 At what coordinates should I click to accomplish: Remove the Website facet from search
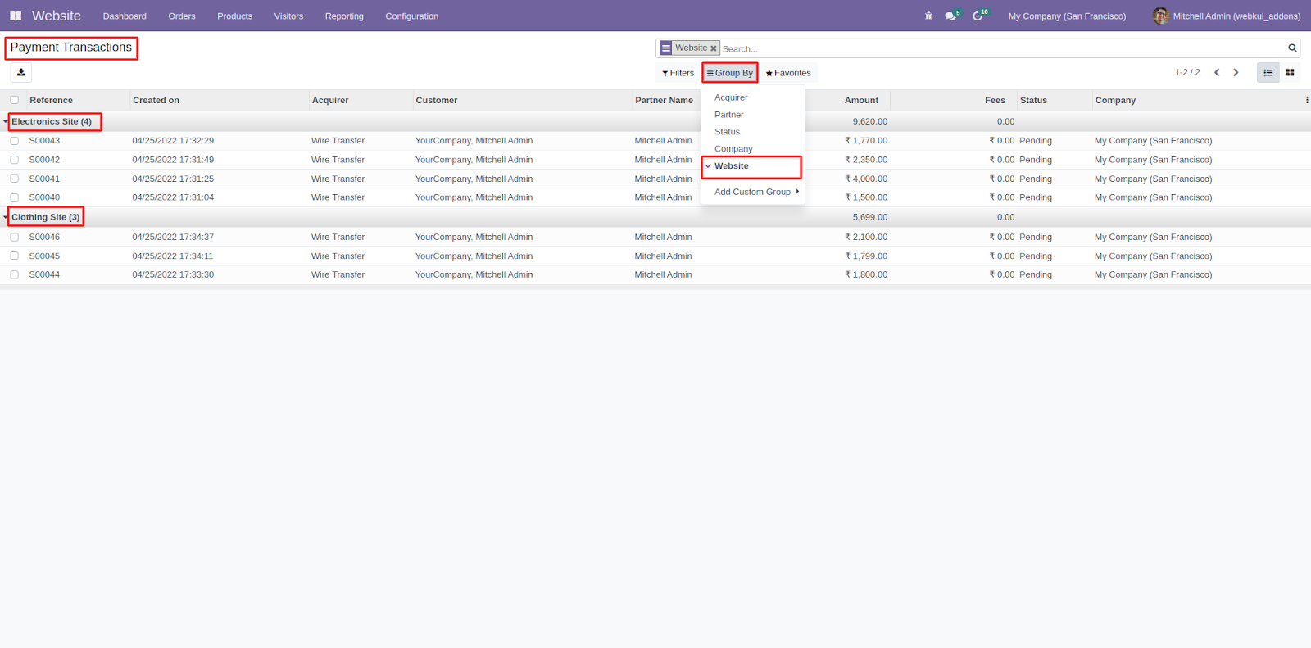714,48
